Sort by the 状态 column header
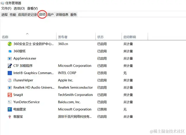The image size is (186, 135). (109, 37)
